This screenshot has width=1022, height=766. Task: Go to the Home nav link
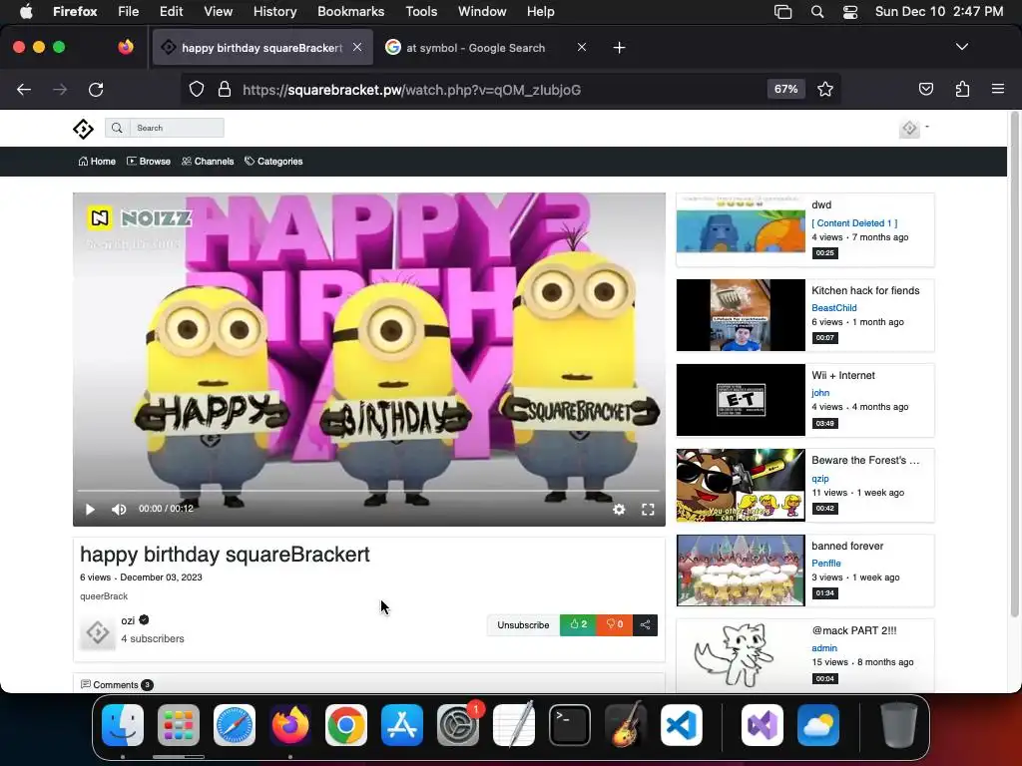click(x=97, y=162)
